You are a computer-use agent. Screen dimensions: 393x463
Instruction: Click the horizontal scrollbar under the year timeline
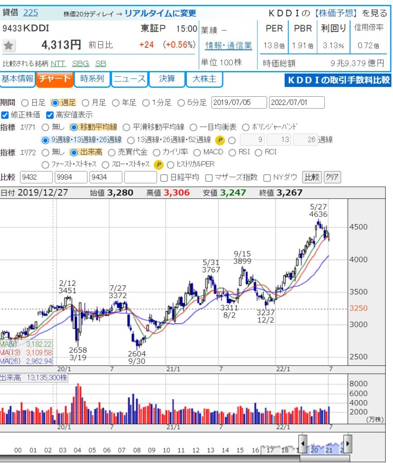(x=181, y=459)
